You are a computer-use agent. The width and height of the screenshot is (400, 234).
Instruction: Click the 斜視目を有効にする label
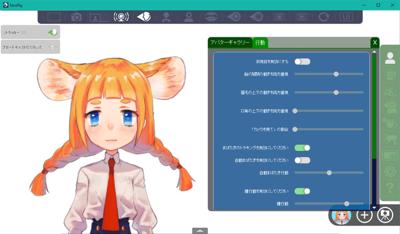coord(272,61)
